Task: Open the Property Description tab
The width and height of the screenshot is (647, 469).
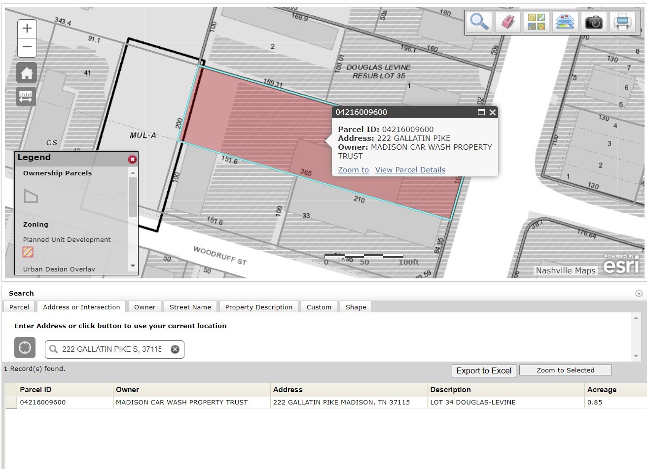Action: (x=259, y=307)
